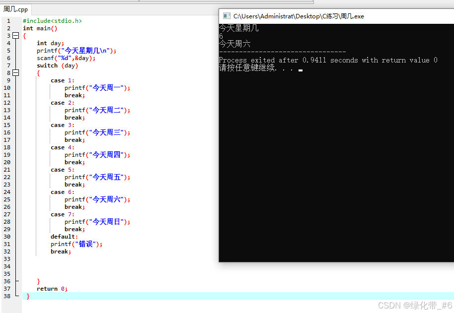Open the console window system menu icon

click(227, 16)
